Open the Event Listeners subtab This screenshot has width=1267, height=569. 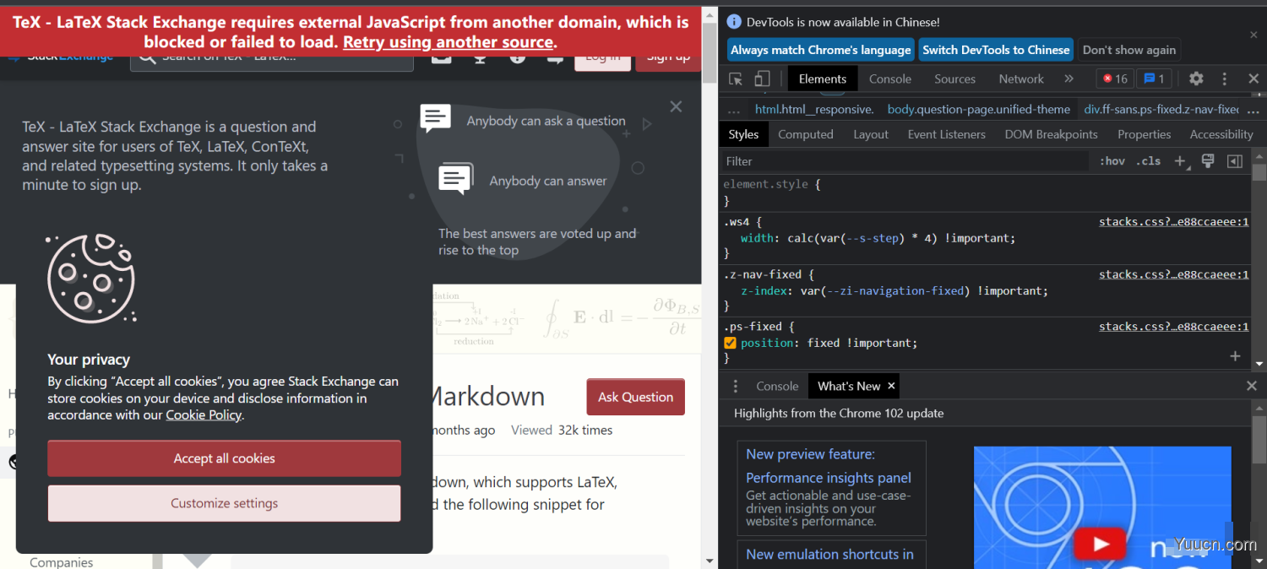tap(946, 134)
